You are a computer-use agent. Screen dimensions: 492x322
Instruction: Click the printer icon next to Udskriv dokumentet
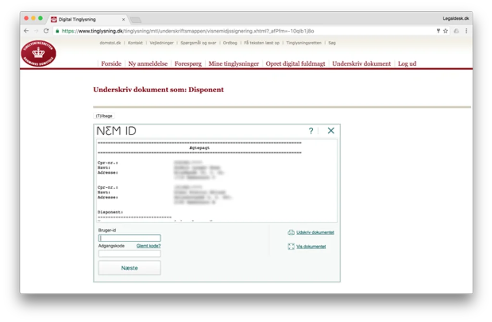point(291,232)
